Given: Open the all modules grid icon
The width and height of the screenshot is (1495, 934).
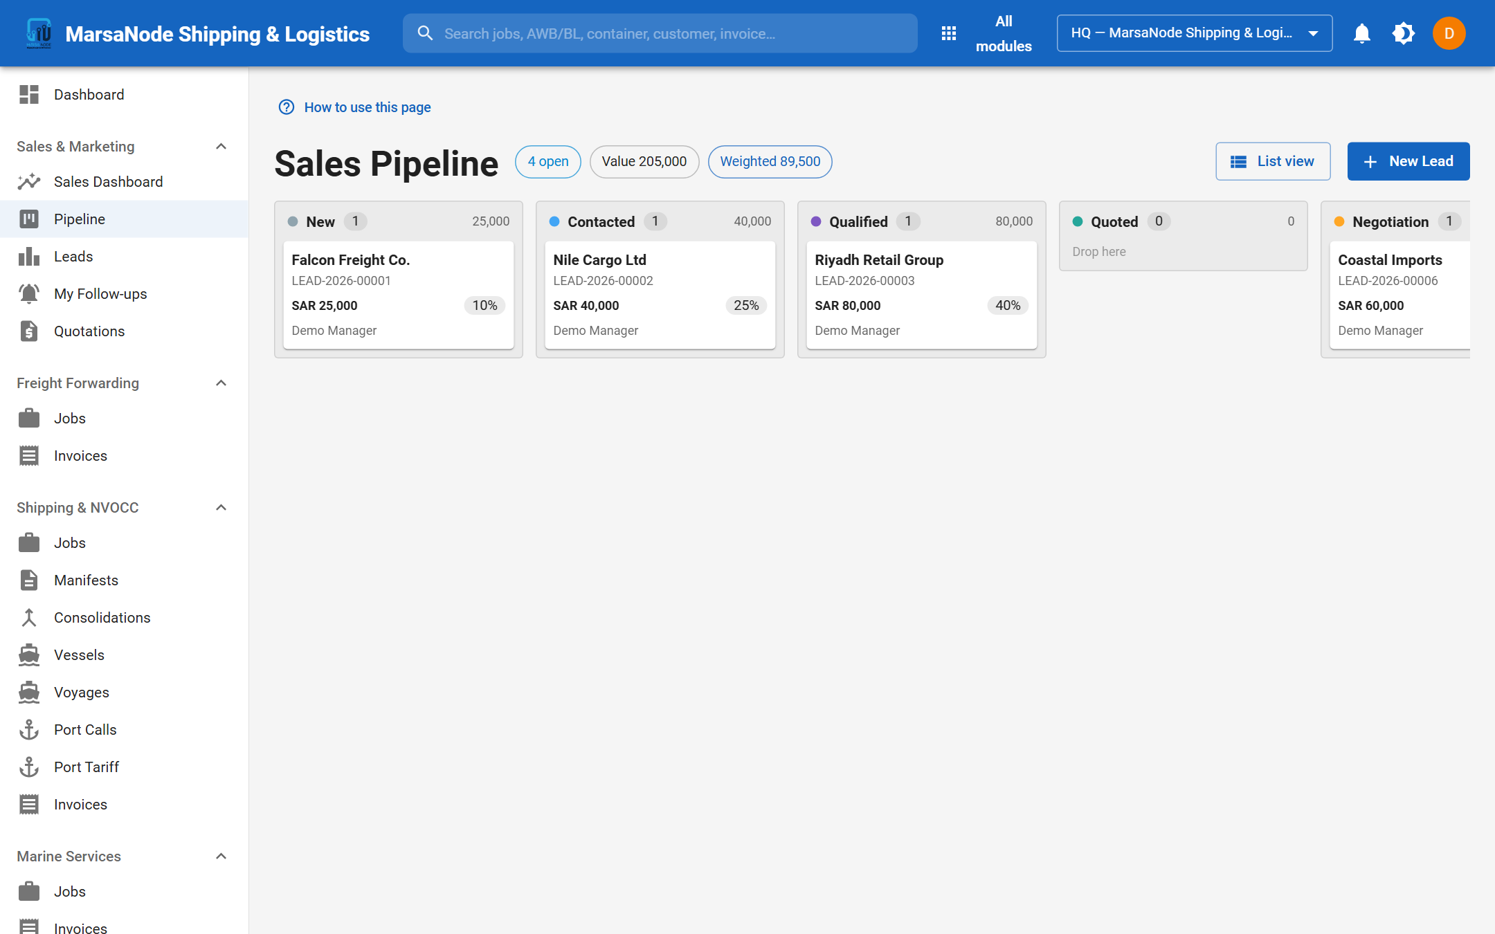Looking at the screenshot, I should click(949, 33).
